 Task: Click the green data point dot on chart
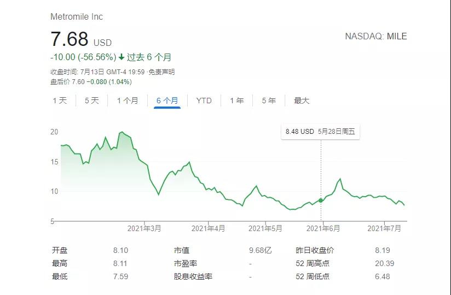pos(321,200)
